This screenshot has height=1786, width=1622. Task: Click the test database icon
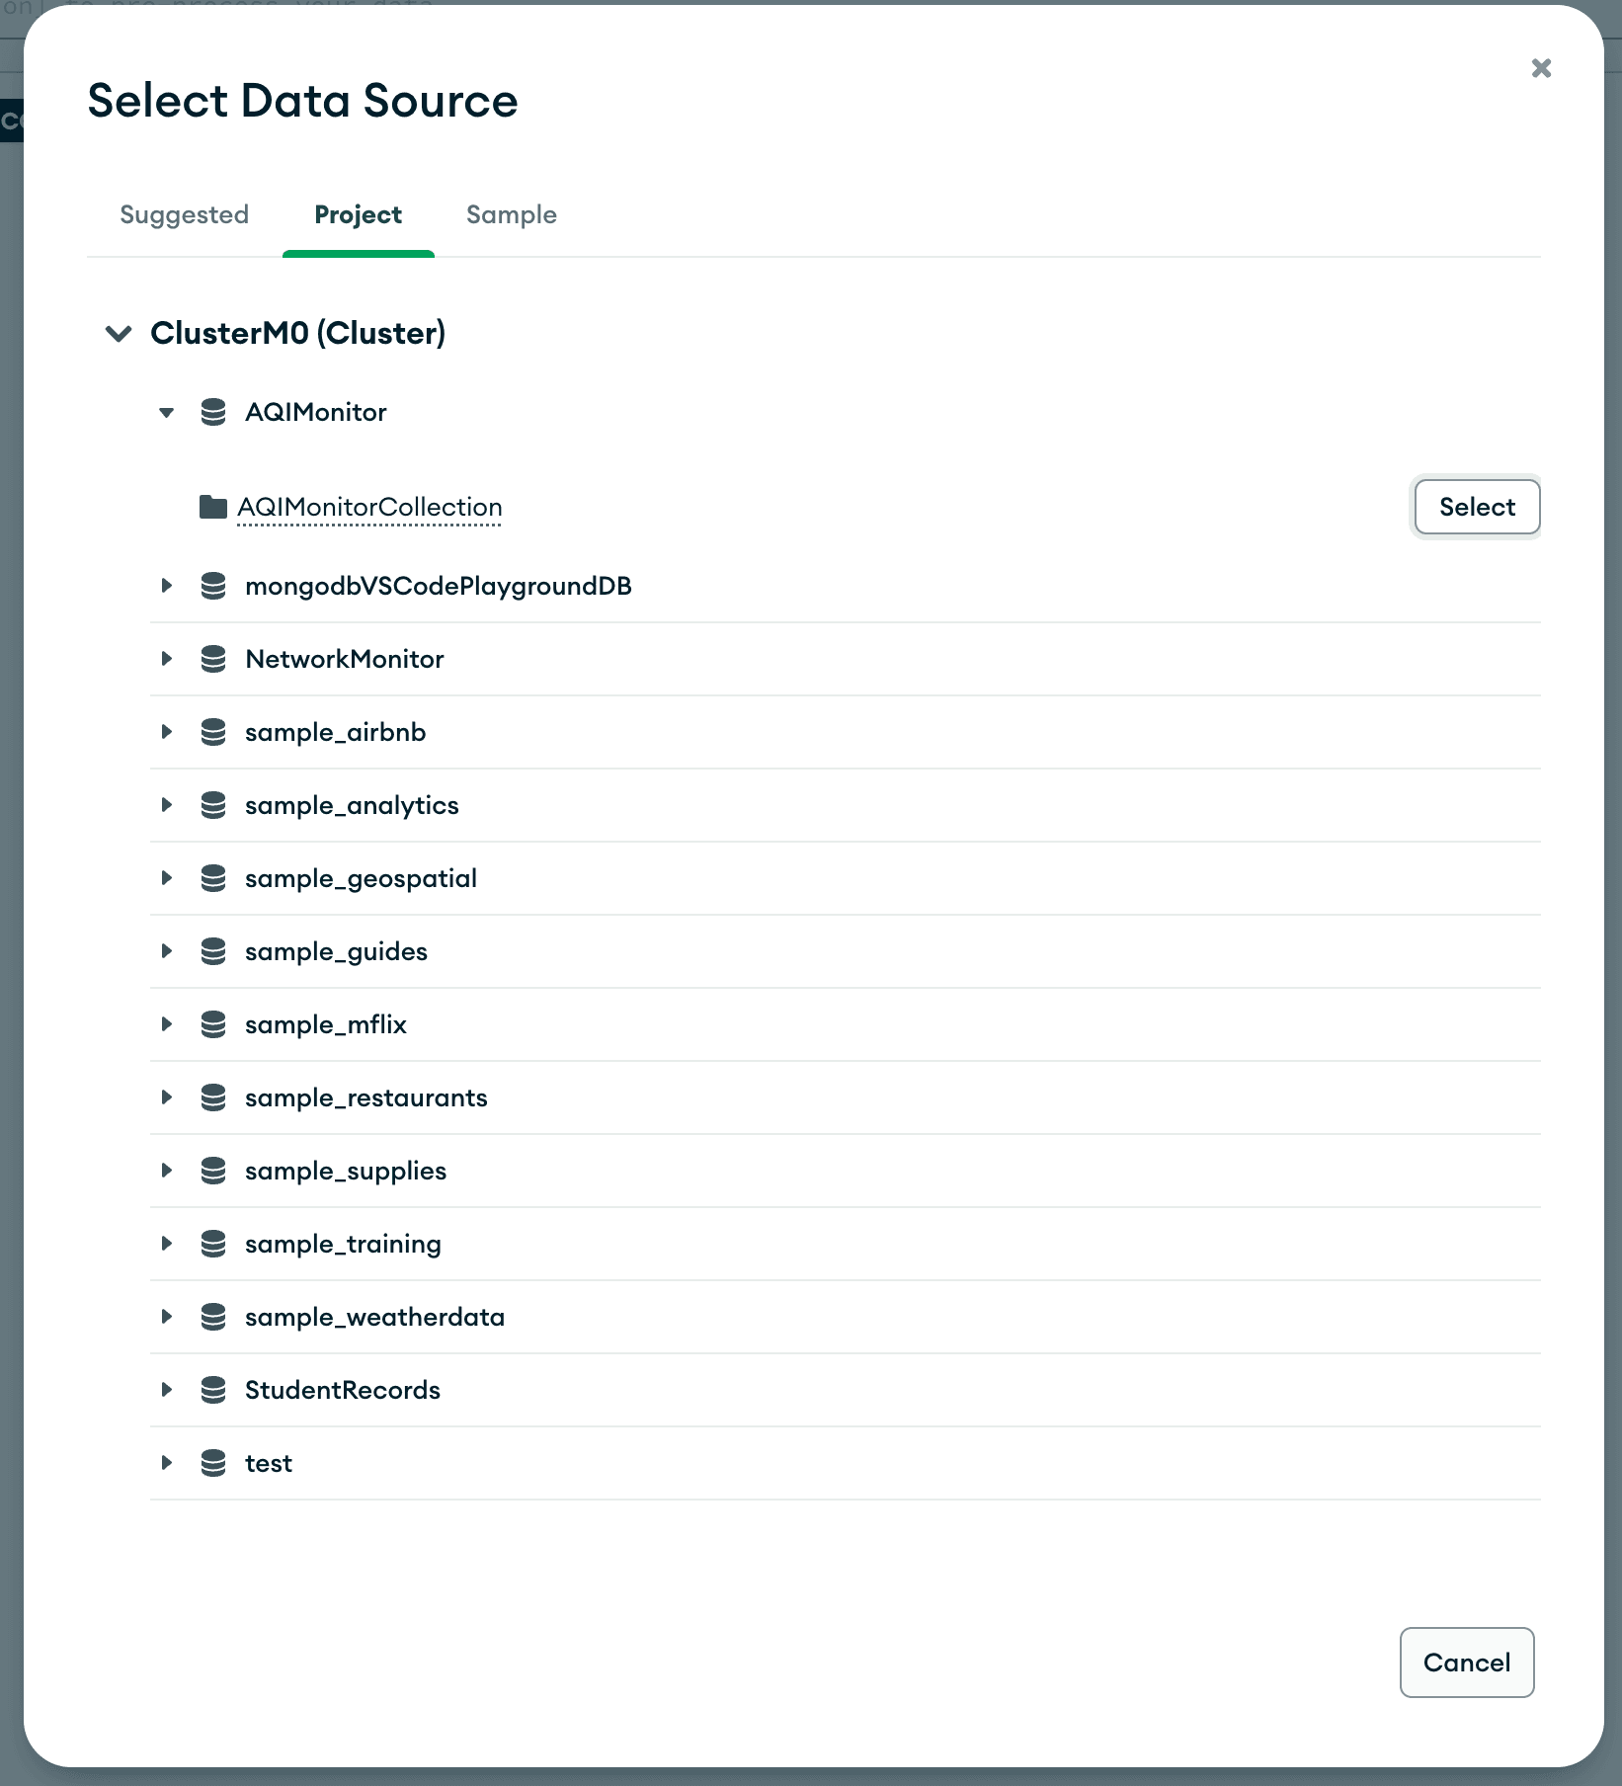pyautogui.click(x=213, y=1463)
